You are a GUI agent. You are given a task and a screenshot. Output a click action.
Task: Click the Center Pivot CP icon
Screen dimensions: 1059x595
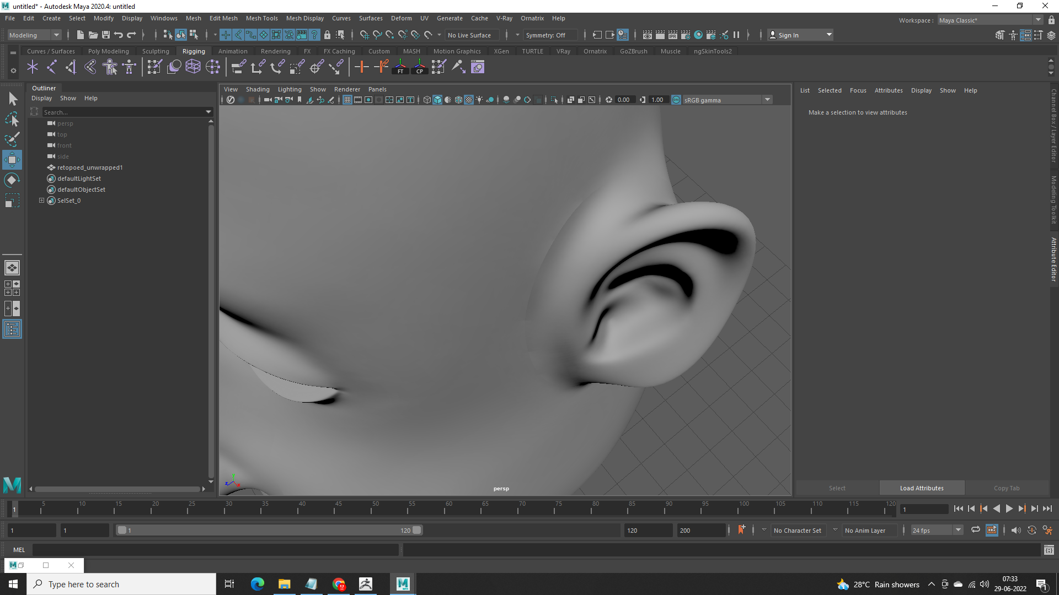coord(420,67)
